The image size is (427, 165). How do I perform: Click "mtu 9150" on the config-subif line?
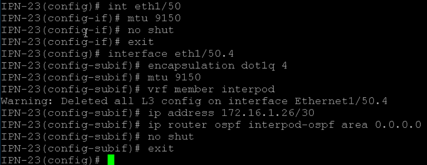pos(174,77)
